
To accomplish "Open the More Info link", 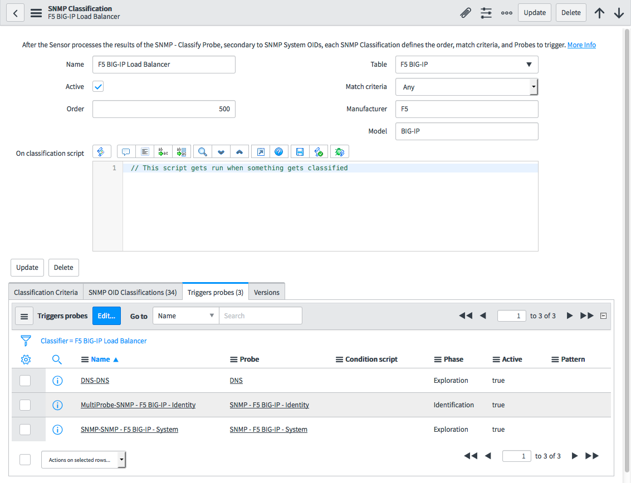I will click(581, 45).
